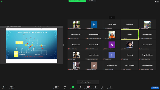Screen dimensions: 160x90
Task: Click the green Share Screen icon
Action: click(x=73, y=87)
